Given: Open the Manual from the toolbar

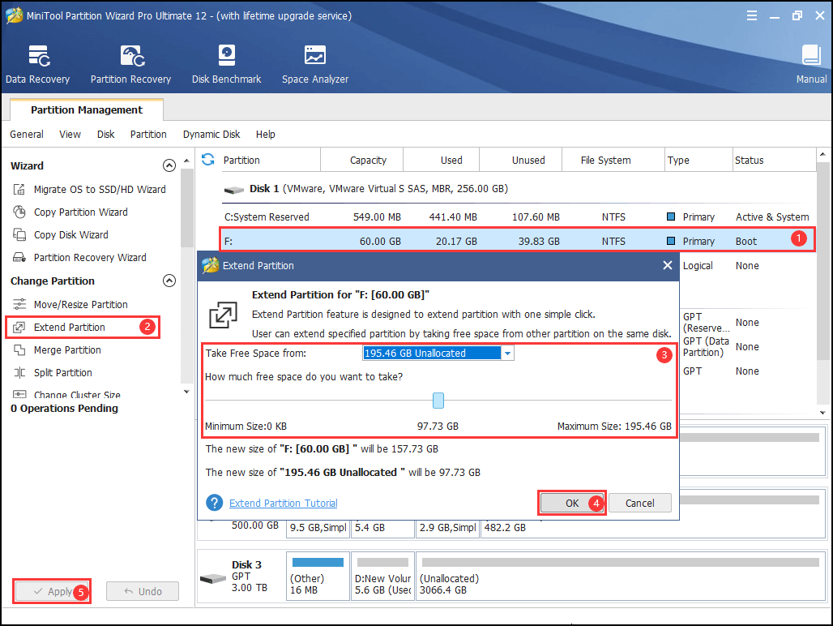Looking at the screenshot, I should pos(810,64).
